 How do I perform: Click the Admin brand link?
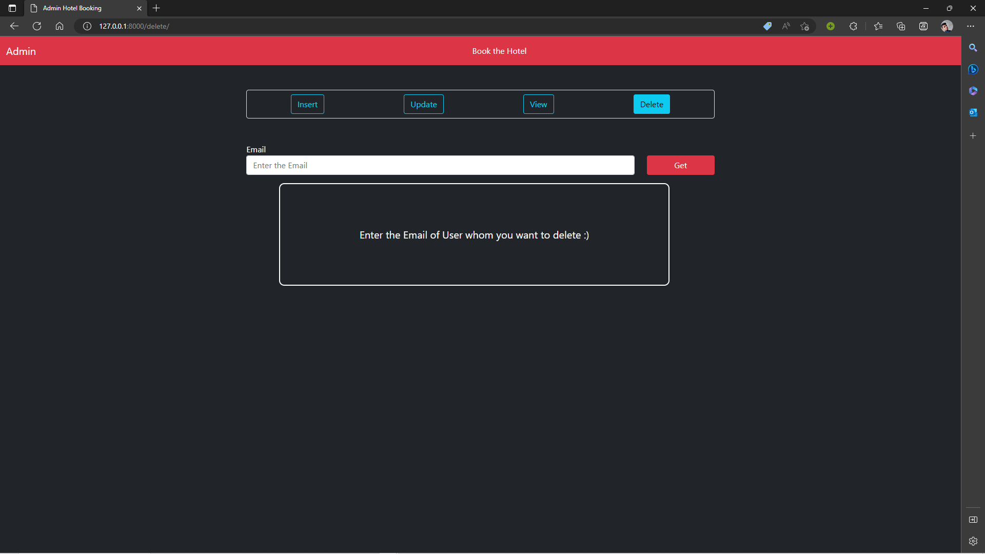(21, 51)
